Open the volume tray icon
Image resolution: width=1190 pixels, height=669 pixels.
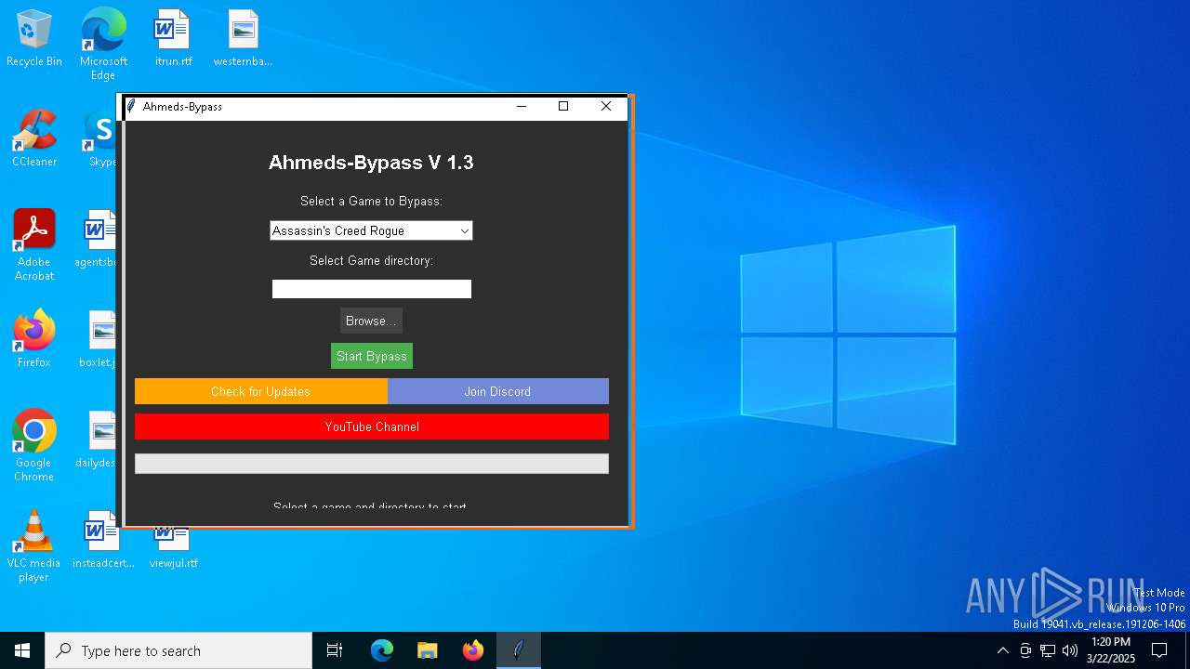point(1070,650)
